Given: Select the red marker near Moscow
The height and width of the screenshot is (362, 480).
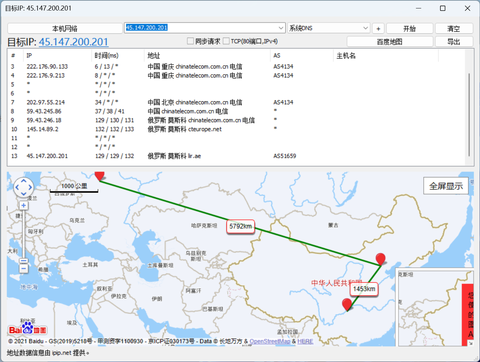Looking at the screenshot, I should (99, 175).
